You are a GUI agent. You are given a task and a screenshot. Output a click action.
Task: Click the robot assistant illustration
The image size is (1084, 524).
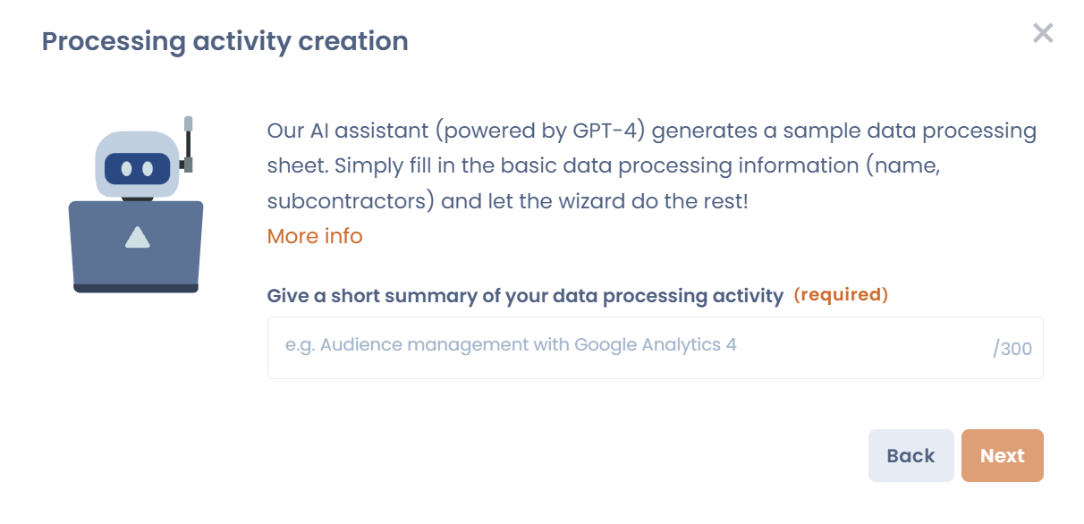(x=136, y=201)
